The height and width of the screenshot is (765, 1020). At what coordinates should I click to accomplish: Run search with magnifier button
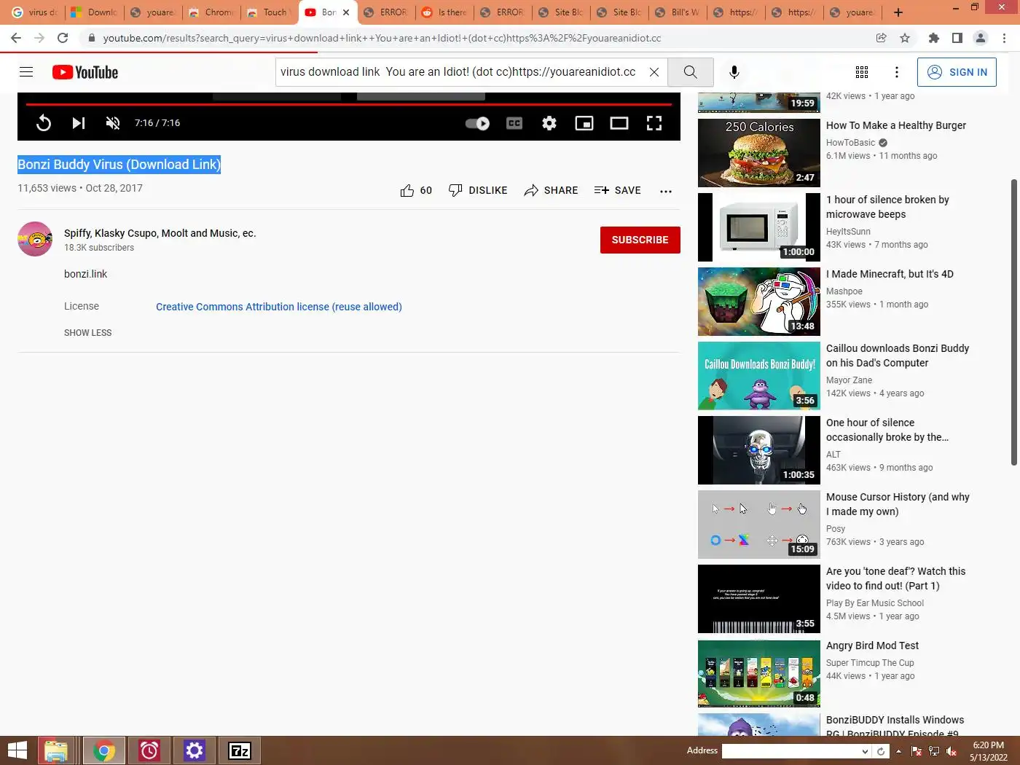click(690, 72)
